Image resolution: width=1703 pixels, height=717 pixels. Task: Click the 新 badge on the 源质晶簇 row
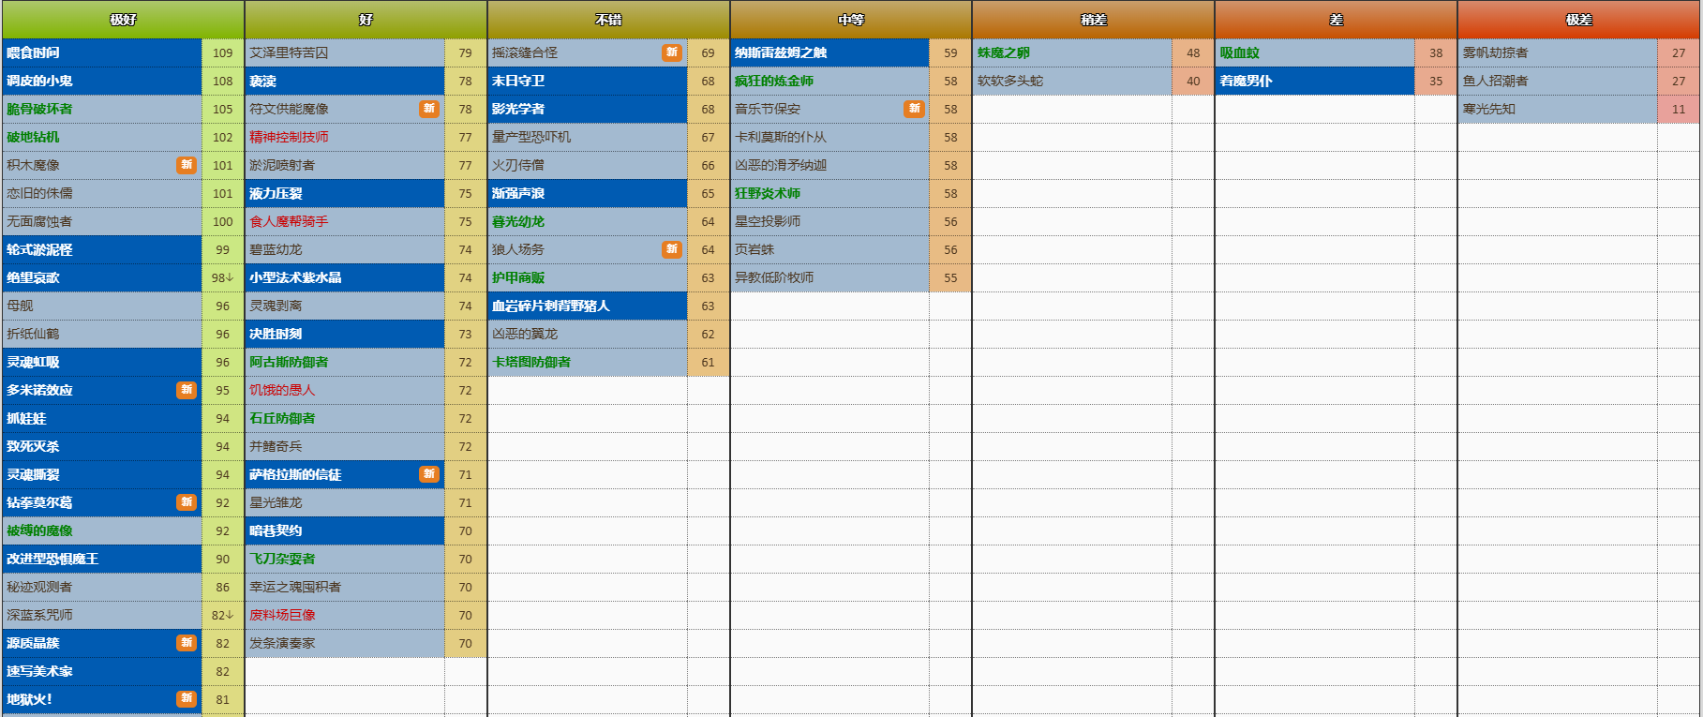click(x=187, y=643)
